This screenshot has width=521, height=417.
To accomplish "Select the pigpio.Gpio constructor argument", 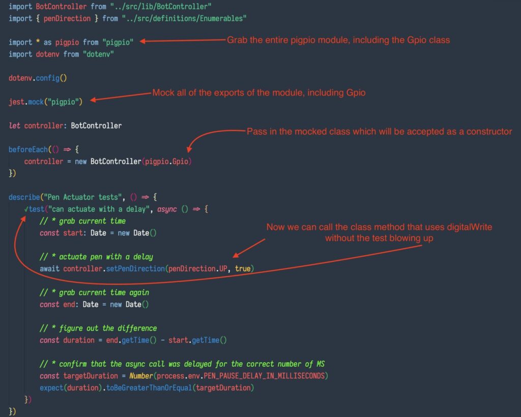I will click(166, 161).
